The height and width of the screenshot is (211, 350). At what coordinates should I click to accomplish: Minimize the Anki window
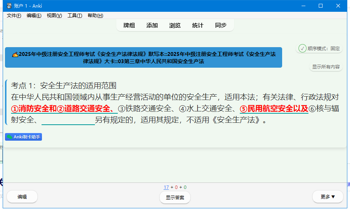point(303,6)
